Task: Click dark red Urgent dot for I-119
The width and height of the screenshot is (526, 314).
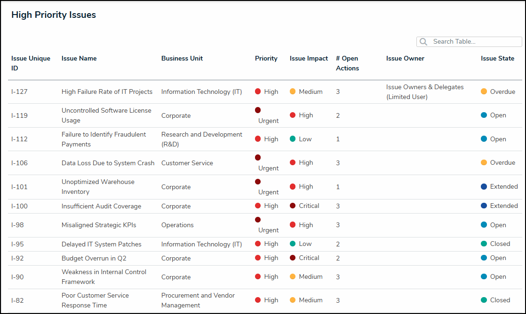Action: 258,110
